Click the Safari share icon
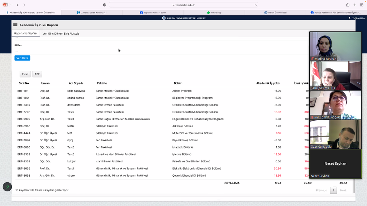The width and height of the screenshot is (367, 206). tap(348, 5)
